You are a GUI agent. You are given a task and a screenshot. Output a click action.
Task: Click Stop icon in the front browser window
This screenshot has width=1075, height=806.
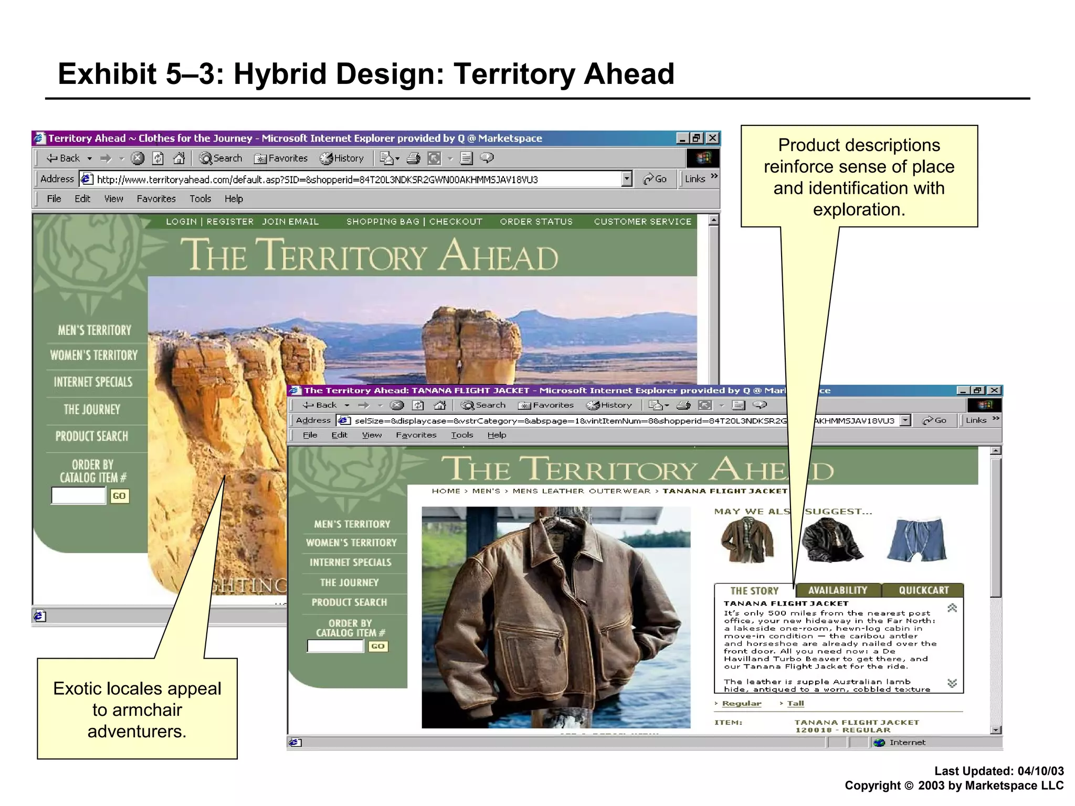click(x=397, y=405)
